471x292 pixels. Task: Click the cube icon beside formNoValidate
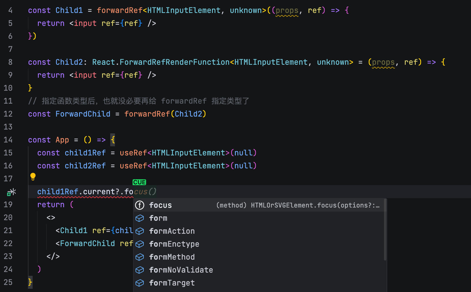pyautogui.click(x=140, y=270)
